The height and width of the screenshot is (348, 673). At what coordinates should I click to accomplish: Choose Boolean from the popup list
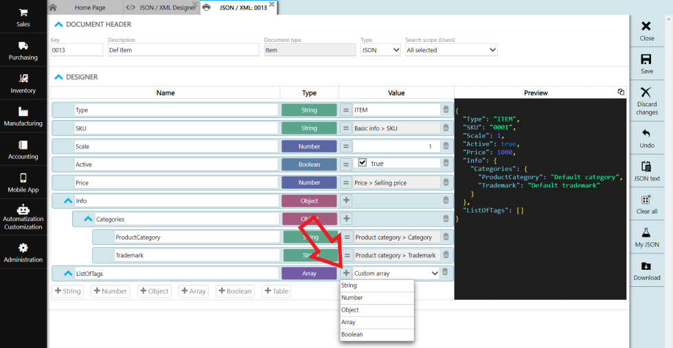[x=377, y=334]
